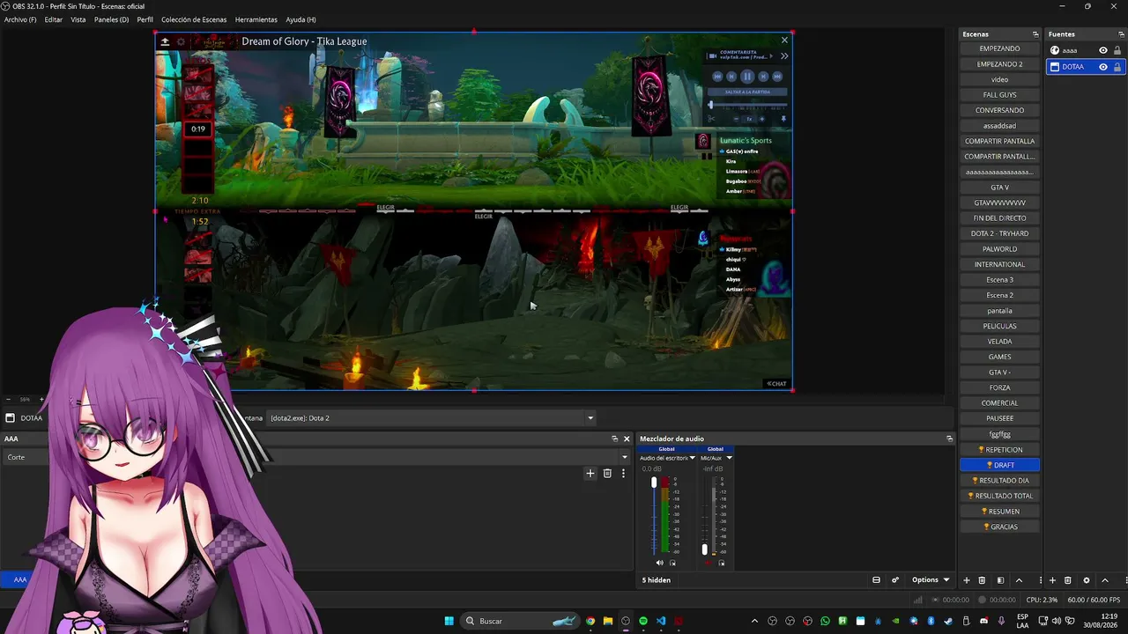Viewport: 1128px width, 634px height.
Task: Close the AAA dock panel
Action: pos(627,439)
